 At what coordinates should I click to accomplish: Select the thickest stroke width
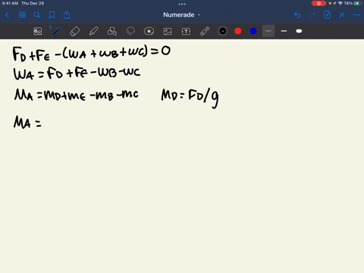click(x=299, y=31)
